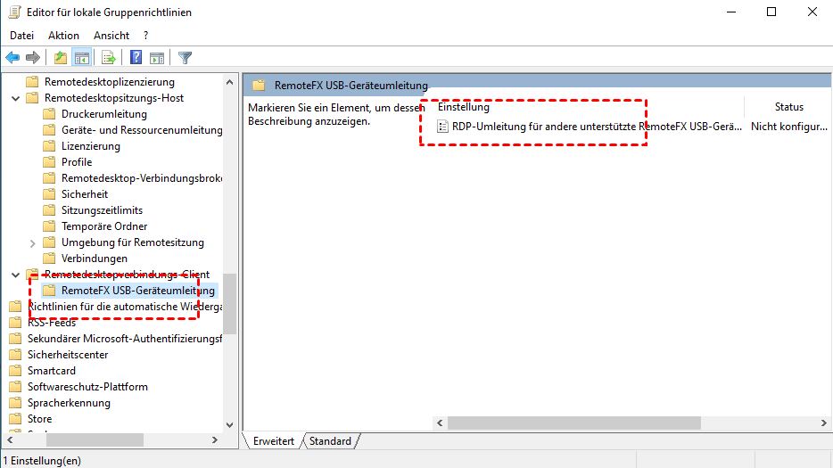Viewport: 833px width, 468px height.
Task: Open the Aktion menu
Action: [63, 36]
